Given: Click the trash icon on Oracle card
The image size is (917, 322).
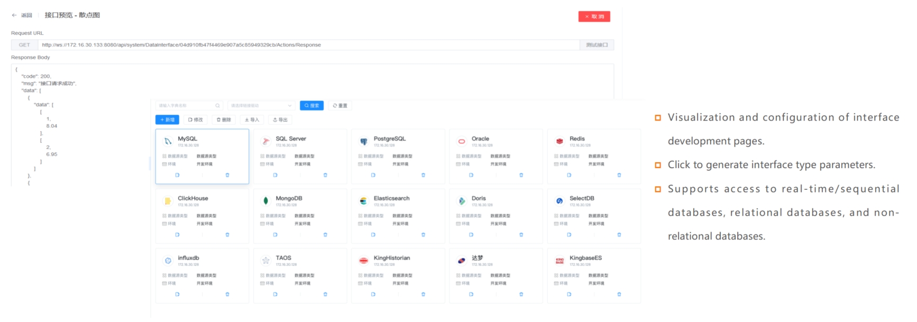Looking at the screenshot, I should coord(521,175).
